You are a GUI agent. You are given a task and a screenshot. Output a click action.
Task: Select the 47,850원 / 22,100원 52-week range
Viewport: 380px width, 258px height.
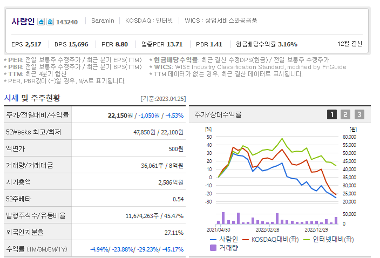tap(158, 132)
